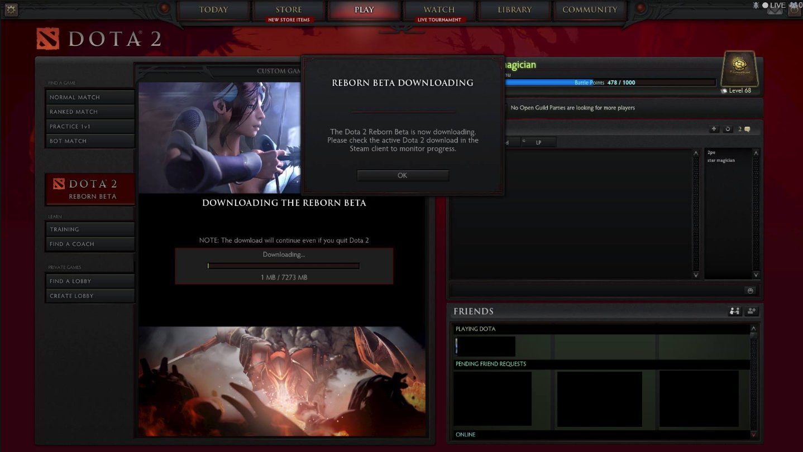Click the Dota 2 logo
The image size is (803, 452).
click(x=99, y=39)
